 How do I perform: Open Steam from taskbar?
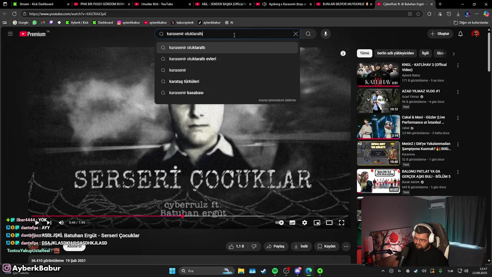(x=263, y=271)
